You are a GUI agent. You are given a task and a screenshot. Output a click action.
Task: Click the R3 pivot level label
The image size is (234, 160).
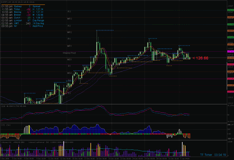tap(69, 12)
